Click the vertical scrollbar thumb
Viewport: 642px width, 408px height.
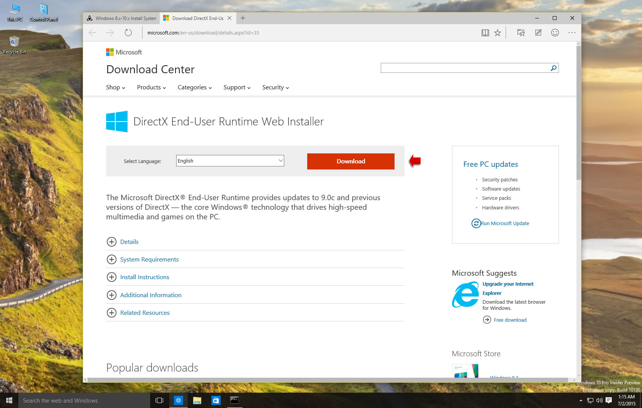(578, 113)
